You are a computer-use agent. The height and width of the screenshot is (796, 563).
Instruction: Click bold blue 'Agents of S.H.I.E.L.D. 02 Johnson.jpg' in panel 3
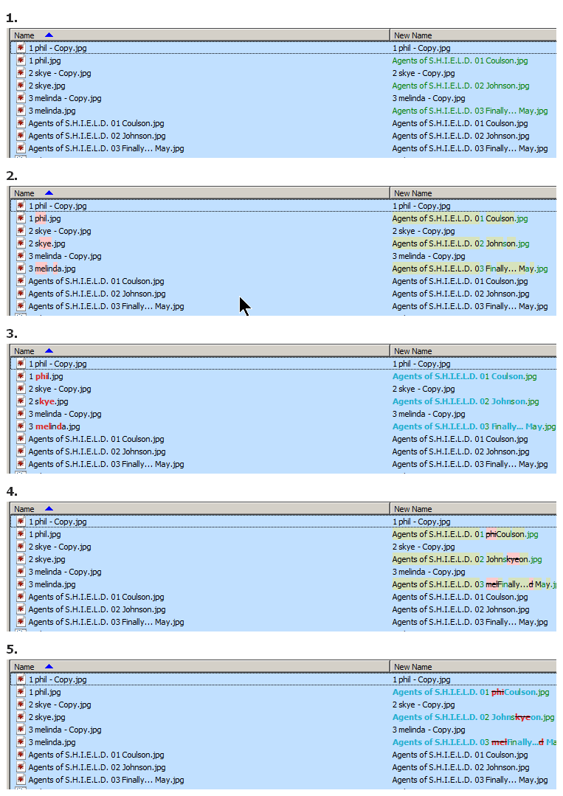(466, 401)
